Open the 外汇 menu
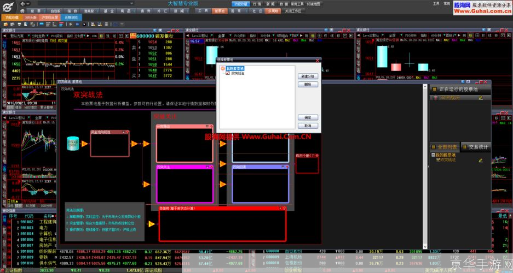The width and height of the screenshot is (513, 273). point(162,11)
